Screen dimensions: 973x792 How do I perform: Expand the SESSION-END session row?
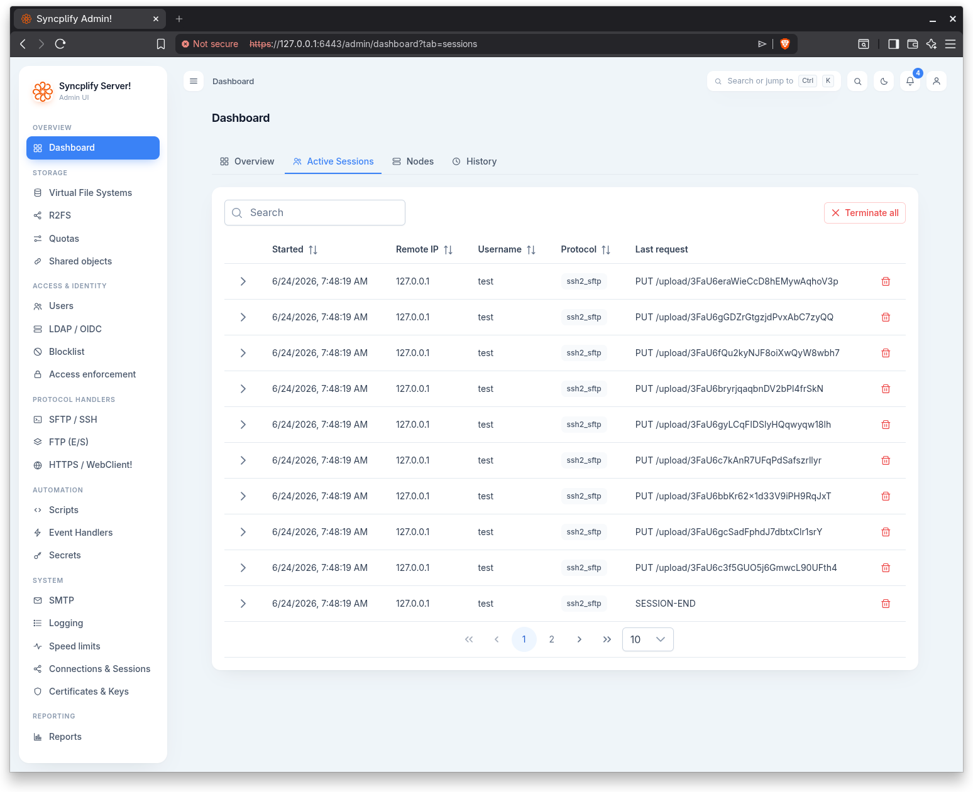point(243,604)
